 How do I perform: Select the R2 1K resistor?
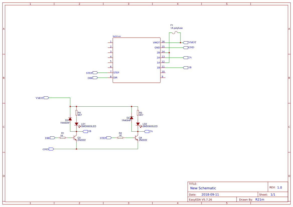coord(120,138)
